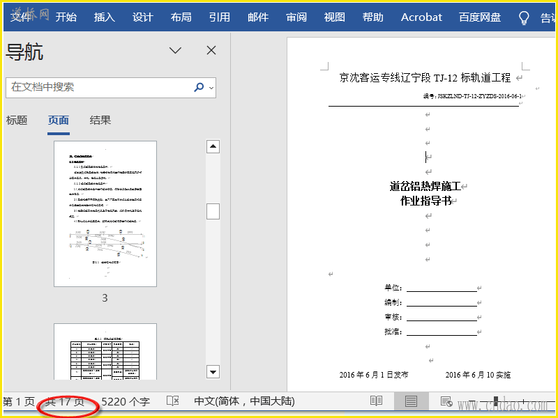
Task: Open the search options dropdown arrow
Action: click(211, 88)
